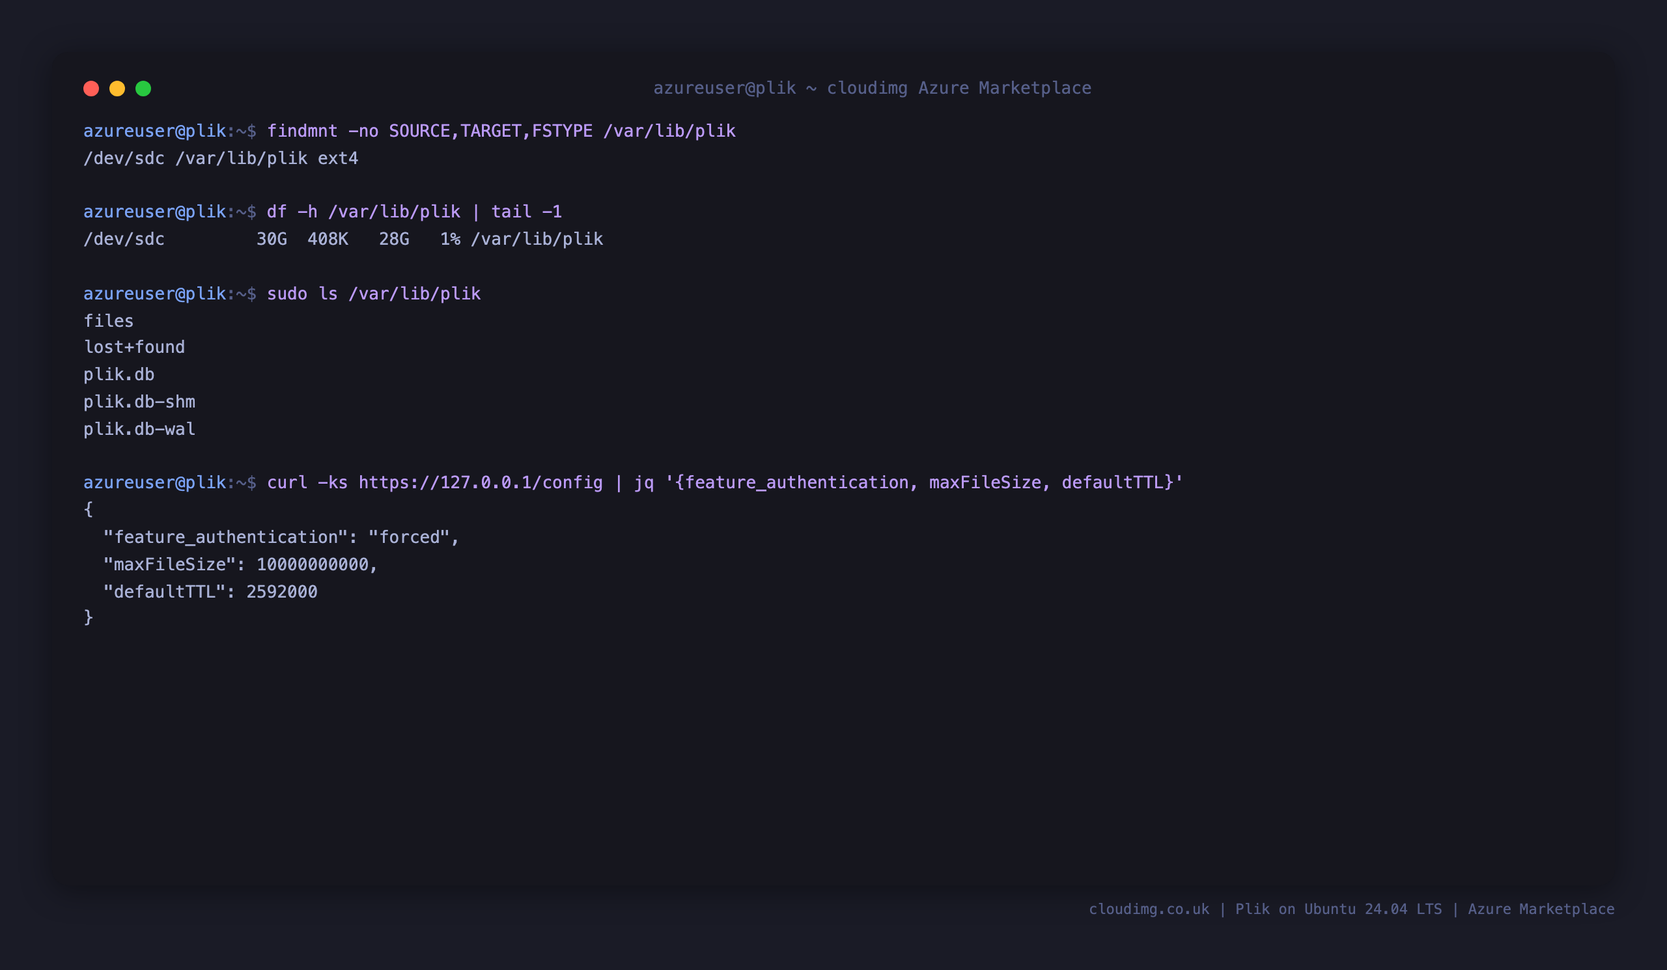
Task: Click the '408K' used space value
Action: (x=328, y=239)
